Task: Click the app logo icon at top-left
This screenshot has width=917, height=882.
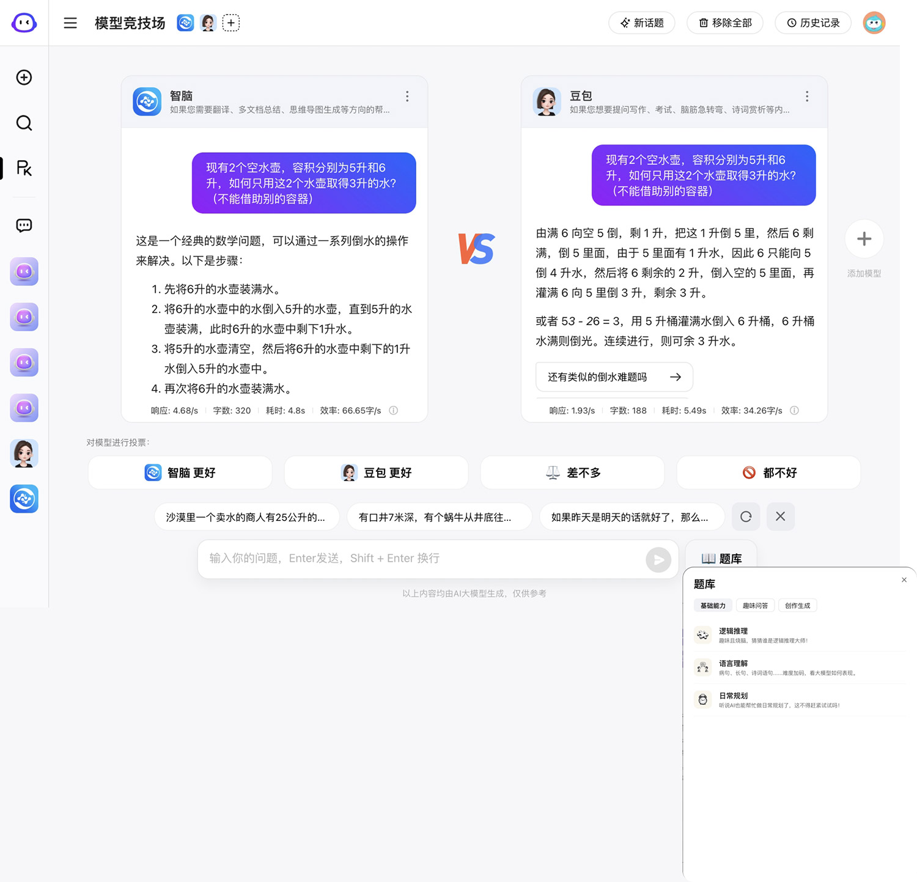Action: tap(24, 23)
